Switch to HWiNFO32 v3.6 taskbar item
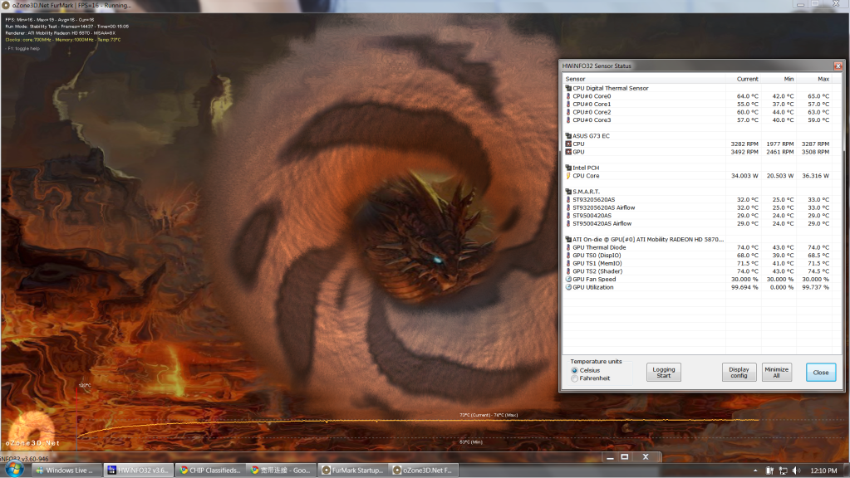The width and height of the screenshot is (850, 478). coord(139,471)
